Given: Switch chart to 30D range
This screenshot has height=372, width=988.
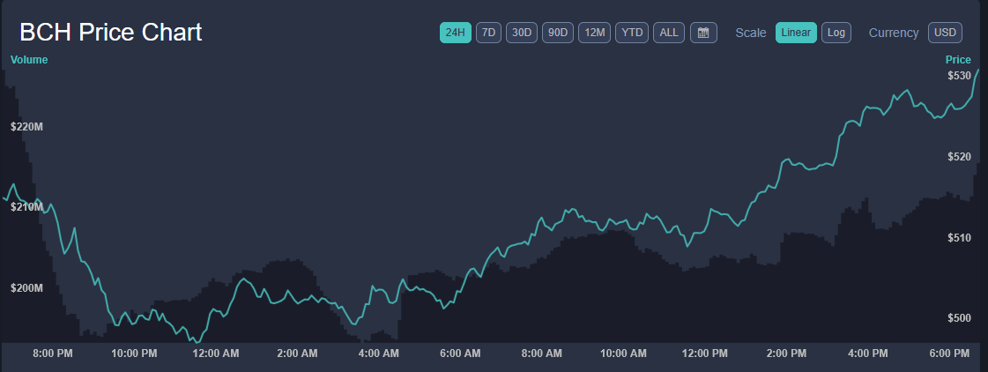Looking at the screenshot, I should pyautogui.click(x=522, y=33).
